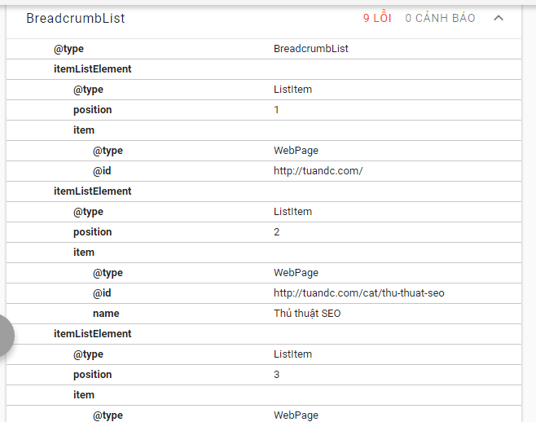
Task: Select the position row with value 2
Action: (264, 232)
